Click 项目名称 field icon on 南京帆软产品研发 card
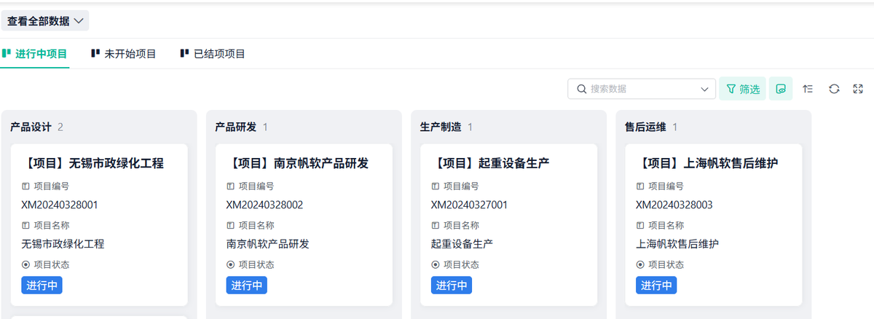 (x=231, y=225)
